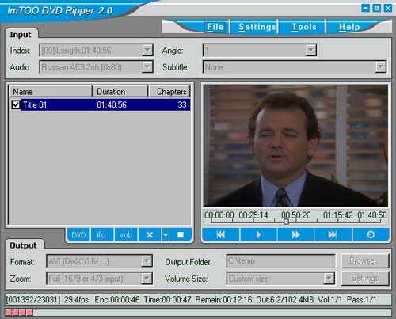Click the Output Folder input field
This screenshot has width=396, height=319.
[x=280, y=261]
